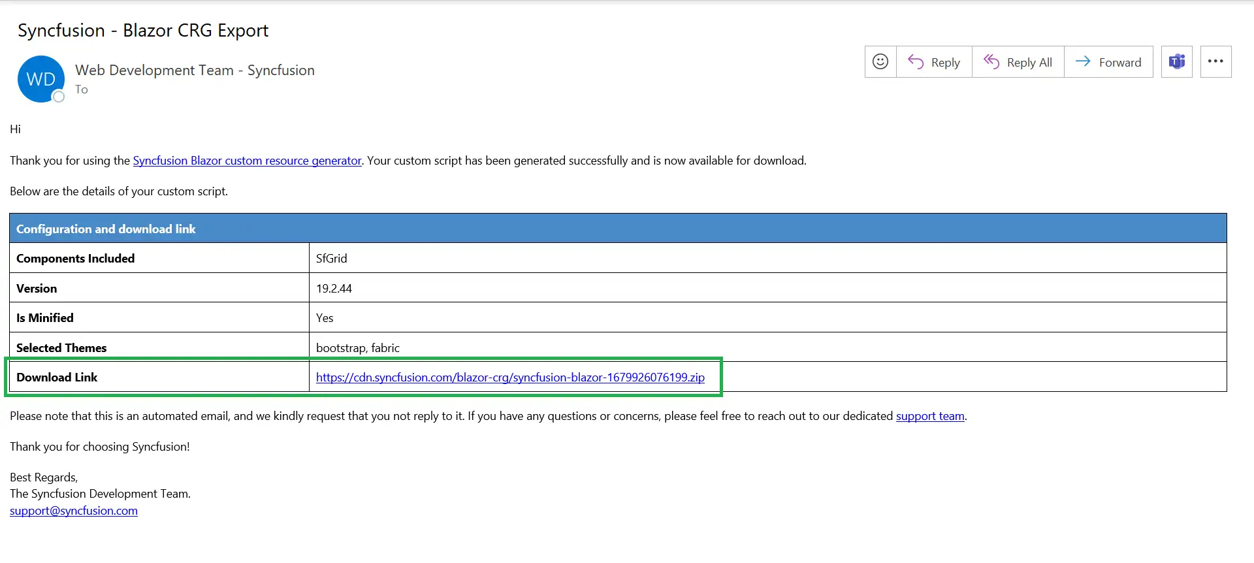This screenshot has width=1254, height=563.
Task: Click the email subject Syncfusion - Blazor CRG Export
Action: pos(143,30)
